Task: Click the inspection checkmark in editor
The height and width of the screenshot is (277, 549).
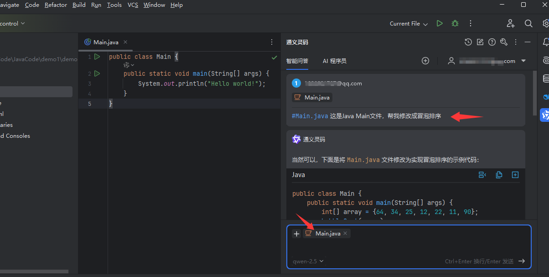Action: 274,57
